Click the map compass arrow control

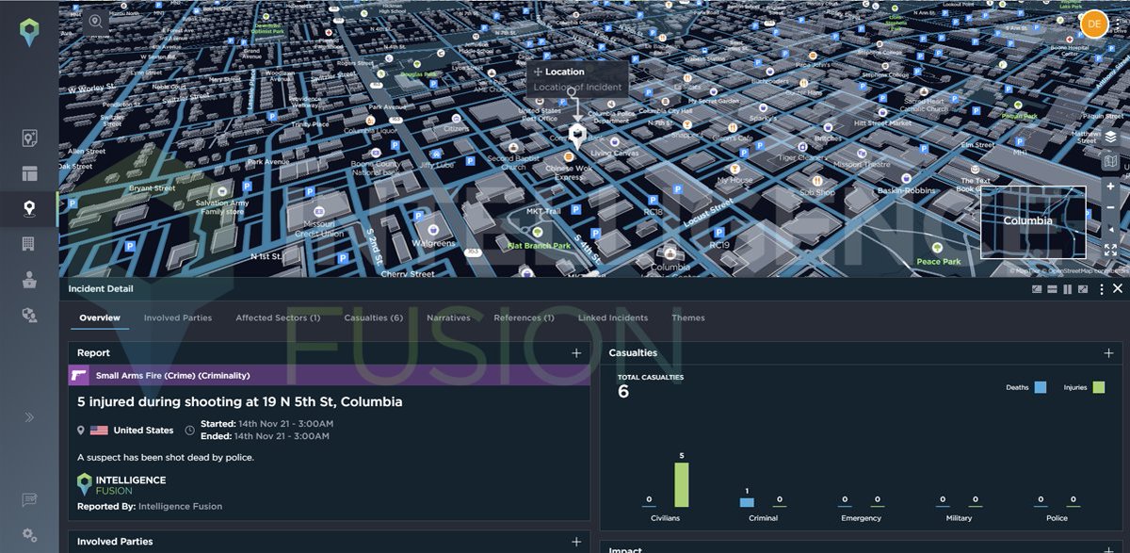tap(1111, 229)
